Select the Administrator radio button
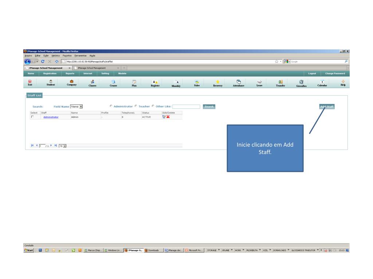The width and height of the screenshot is (373, 279). [111, 106]
